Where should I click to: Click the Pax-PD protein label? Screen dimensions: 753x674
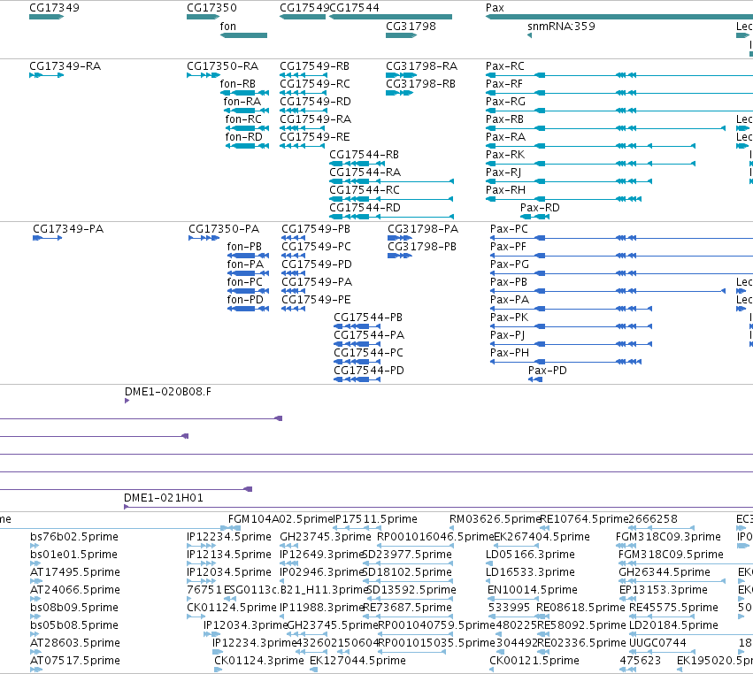click(548, 370)
